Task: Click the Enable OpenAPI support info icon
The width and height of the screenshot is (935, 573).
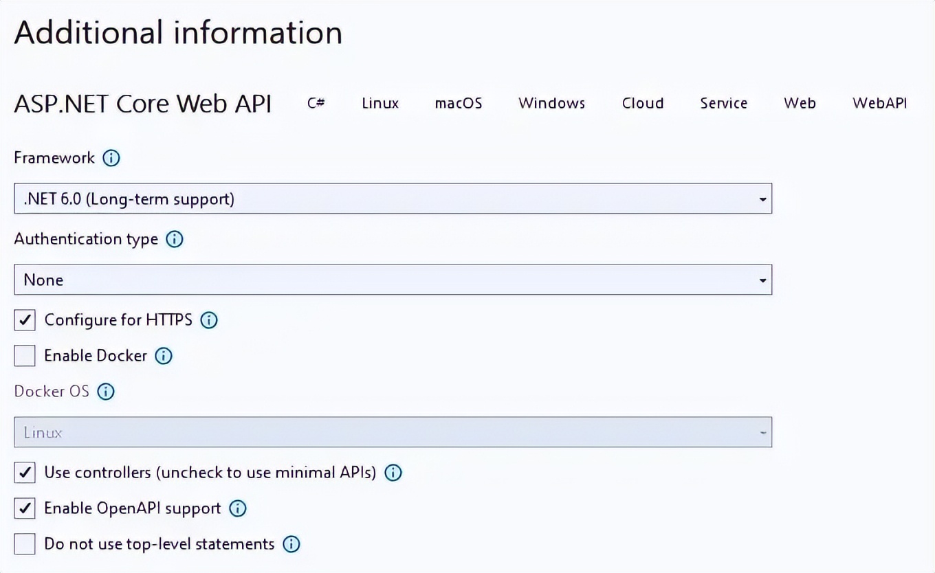Action: pos(237,508)
